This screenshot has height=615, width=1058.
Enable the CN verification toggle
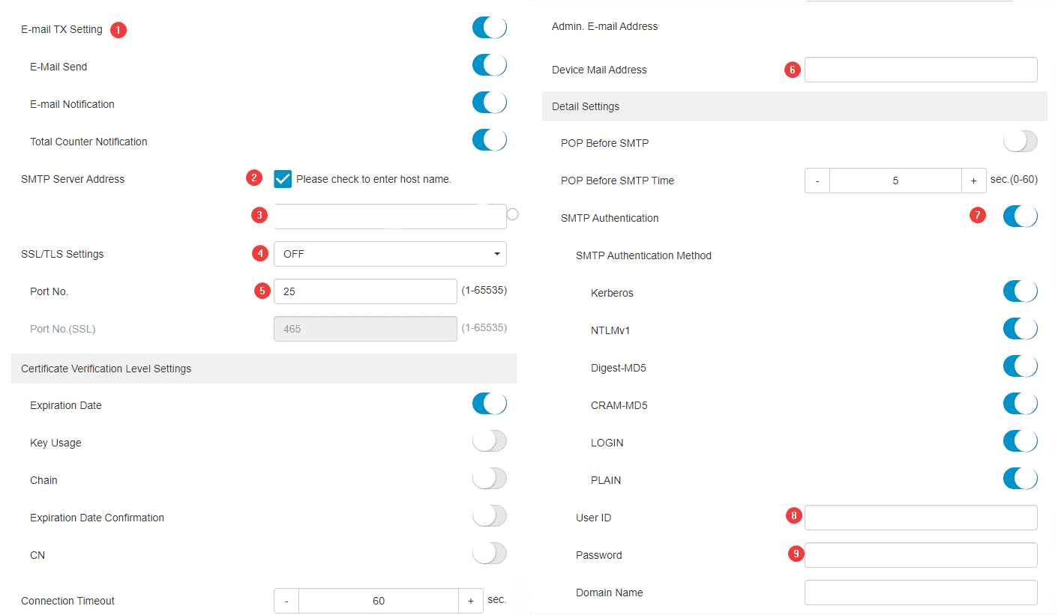[489, 553]
